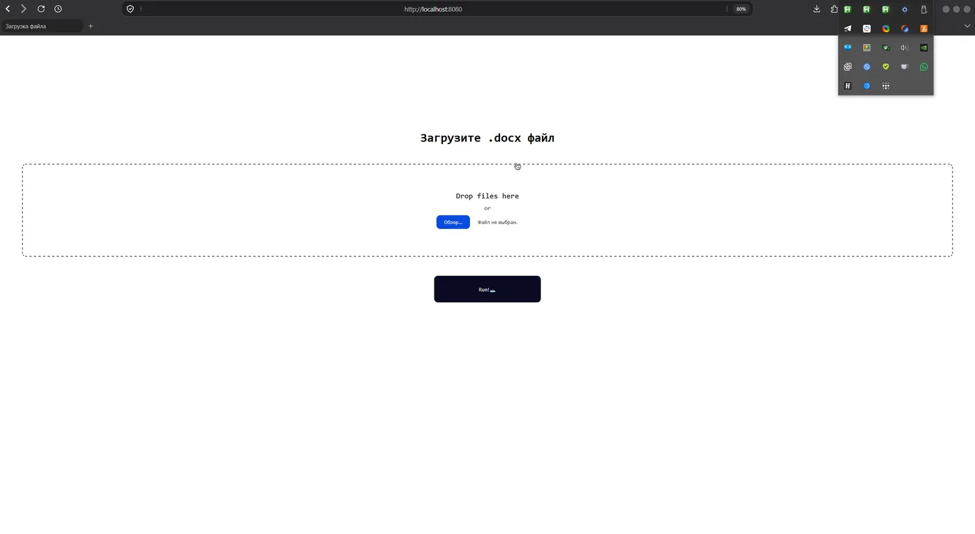Click the speaker volume tray icon
This screenshot has height=534, width=975.
905,48
